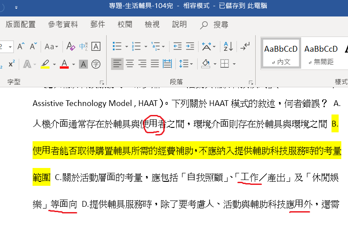This screenshot has width=348, height=225.
Task: Justify the paragraph text
Action: tap(155, 64)
